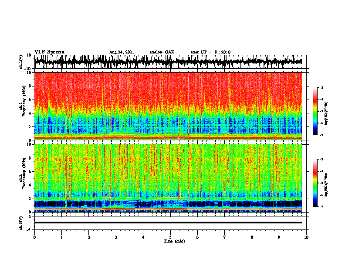Click the "6" kHz tick on ch.1 spectrogram

point(30,100)
